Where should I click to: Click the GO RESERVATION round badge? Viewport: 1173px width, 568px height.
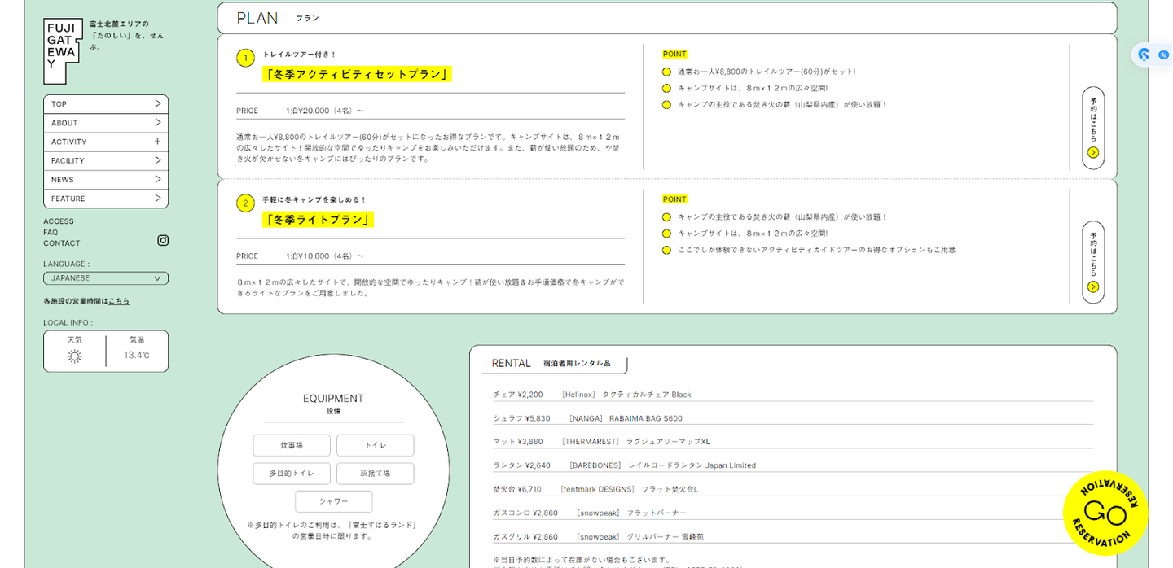coord(1105,513)
